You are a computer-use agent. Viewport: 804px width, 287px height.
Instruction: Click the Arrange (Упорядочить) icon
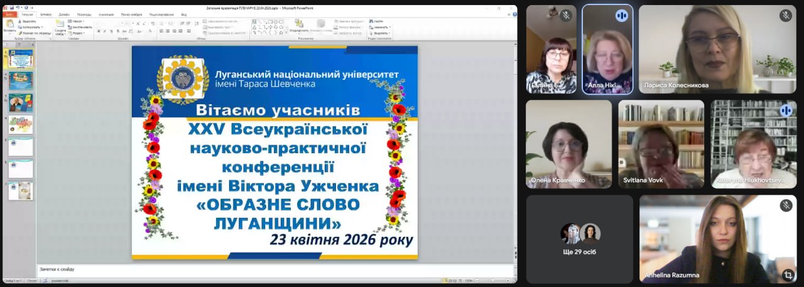[x=299, y=25]
